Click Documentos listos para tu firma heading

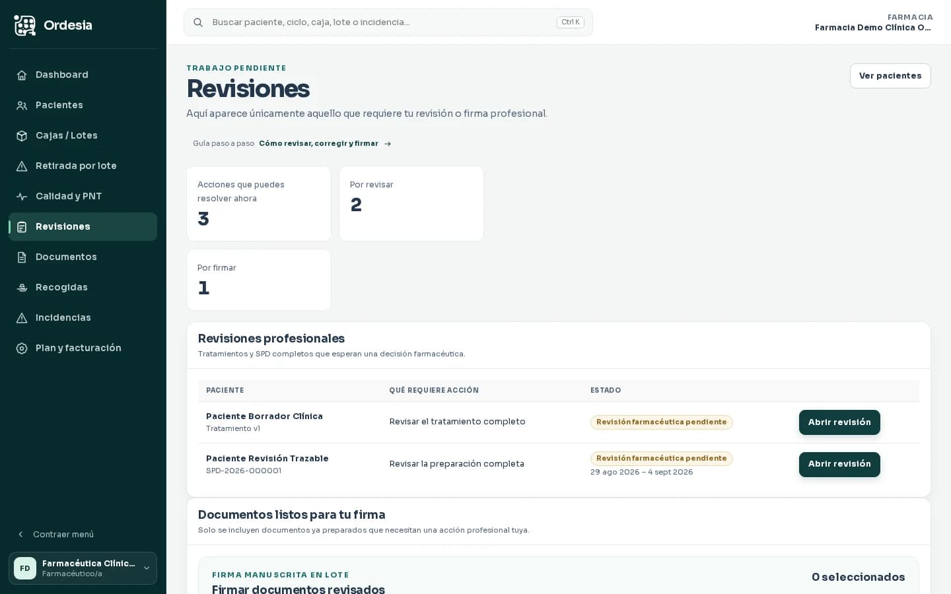tap(292, 515)
